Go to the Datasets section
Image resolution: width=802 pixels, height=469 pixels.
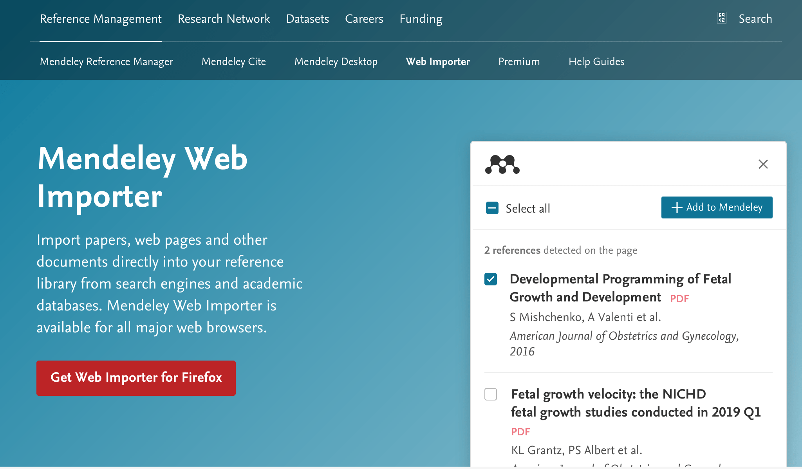point(307,19)
